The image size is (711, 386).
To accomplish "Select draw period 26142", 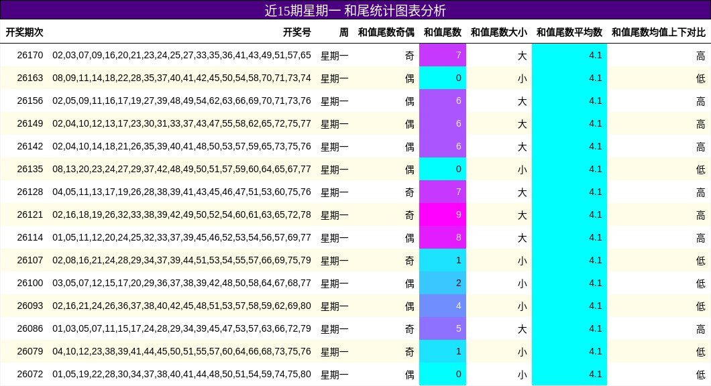I will [x=30, y=146].
